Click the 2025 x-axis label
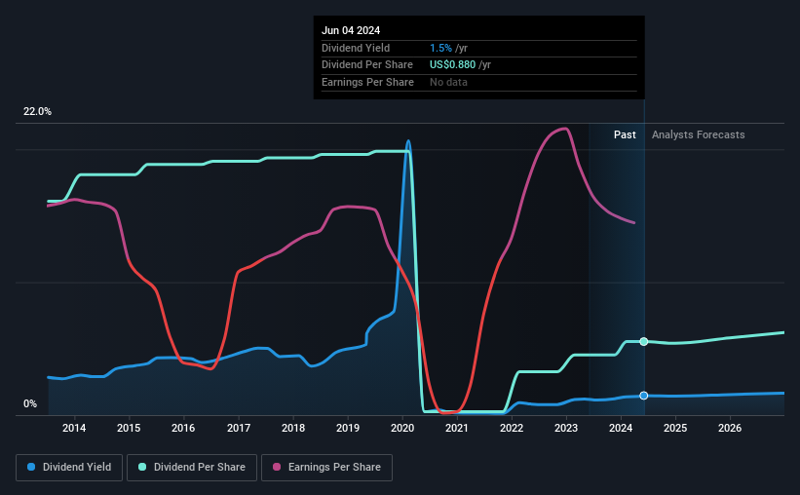 [675, 428]
